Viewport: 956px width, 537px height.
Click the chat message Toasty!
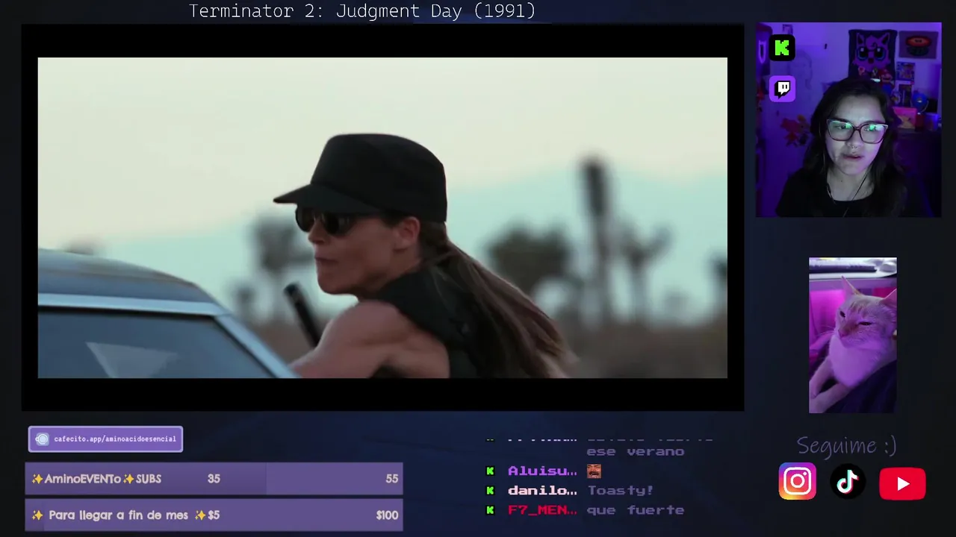pyautogui.click(x=621, y=491)
